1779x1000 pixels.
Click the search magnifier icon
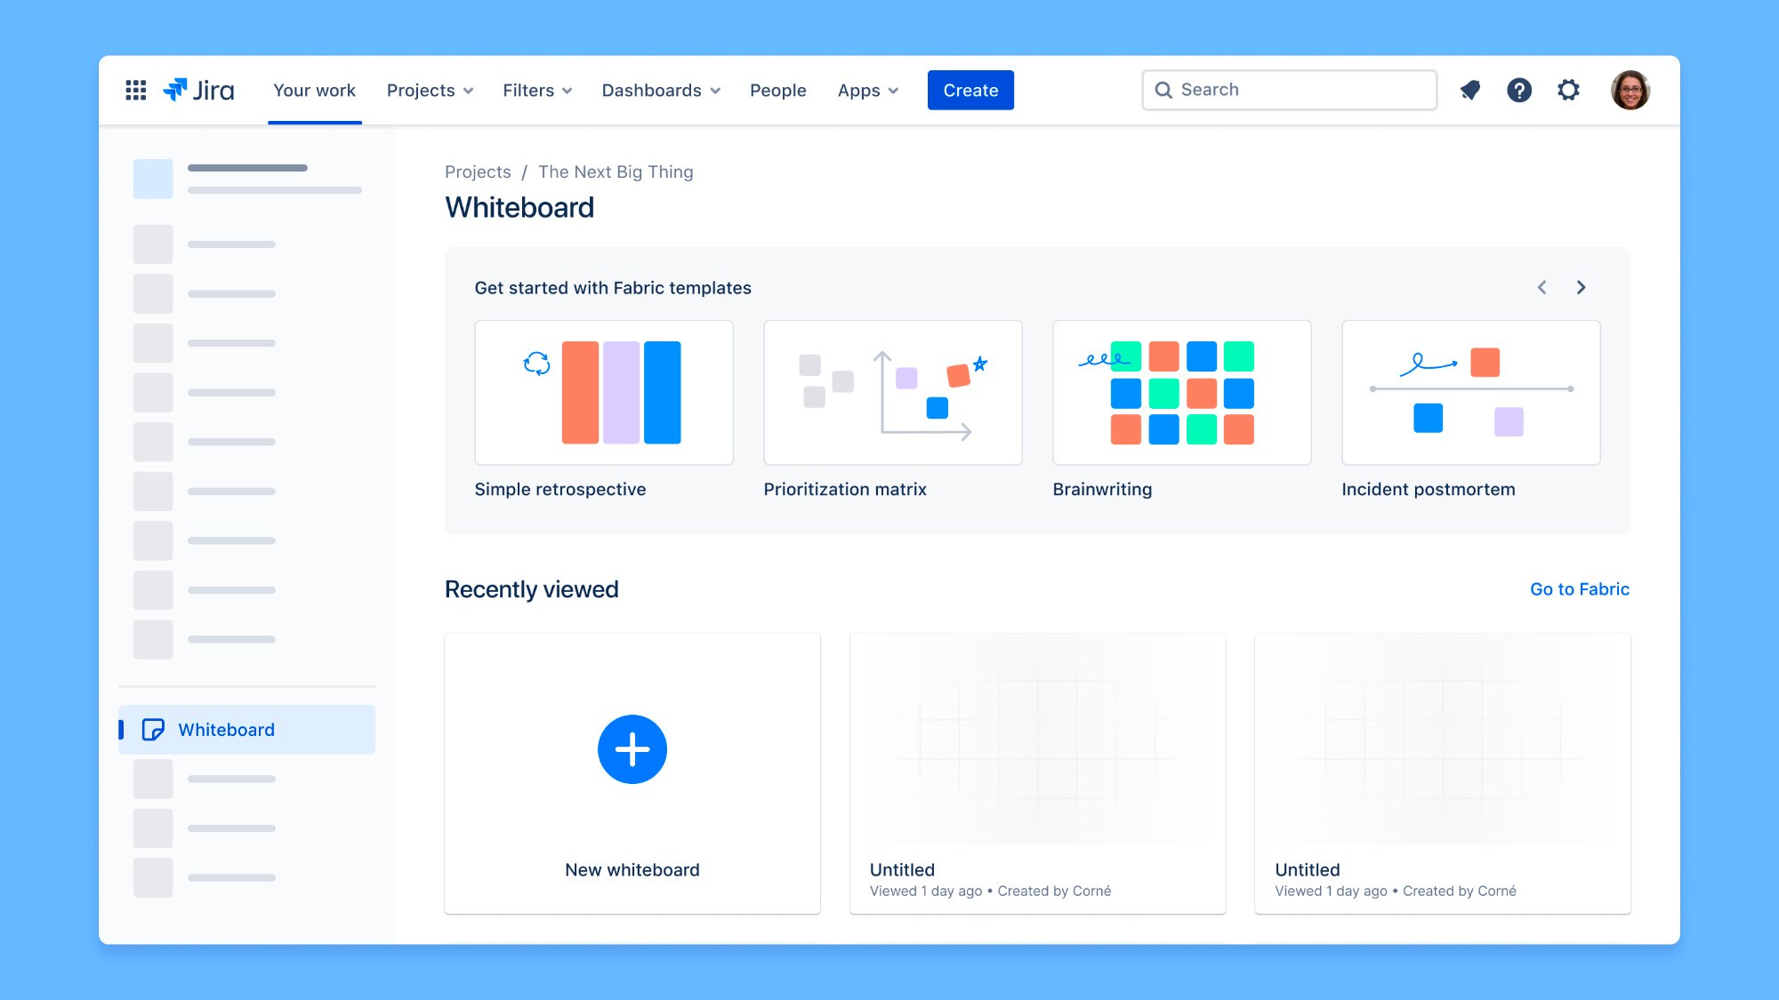pyautogui.click(x=1163, y=90)
